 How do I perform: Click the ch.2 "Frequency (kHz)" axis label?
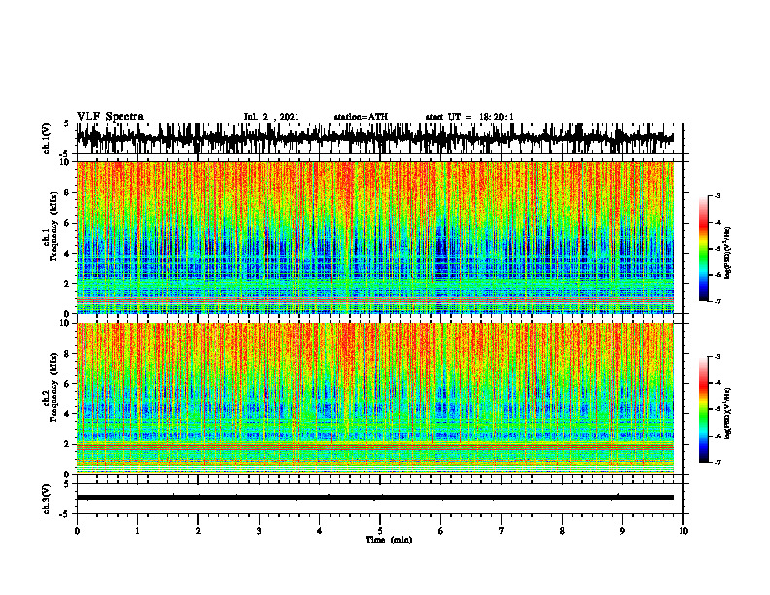click(x=53, y=387)
